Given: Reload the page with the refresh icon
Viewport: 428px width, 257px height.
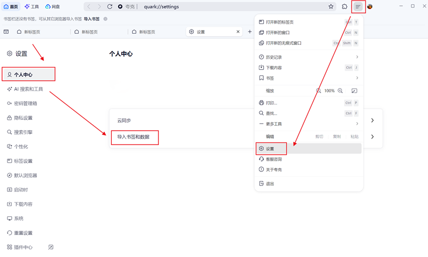Looking at the screenshot, I should coord(110,6).
